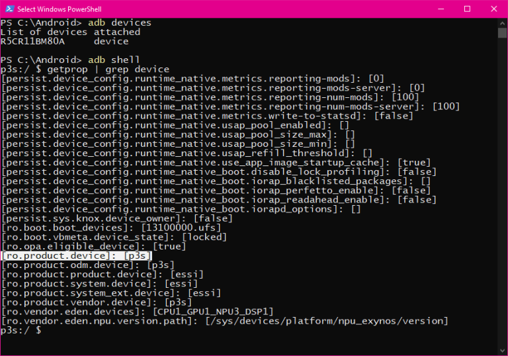The height and width of the screenshot is (356, 508).
Task: Click the ro.opa.eligible_device true line
Action: 94,246
